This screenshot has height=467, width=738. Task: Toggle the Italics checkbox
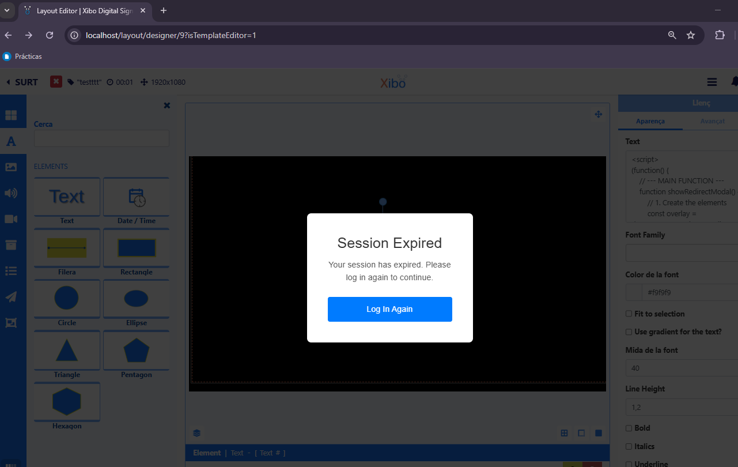tap(629, 446)
